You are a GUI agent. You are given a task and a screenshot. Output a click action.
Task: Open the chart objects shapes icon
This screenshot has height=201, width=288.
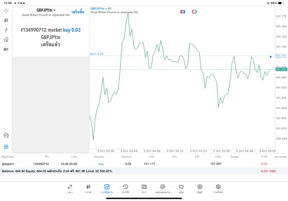[6, 40]
